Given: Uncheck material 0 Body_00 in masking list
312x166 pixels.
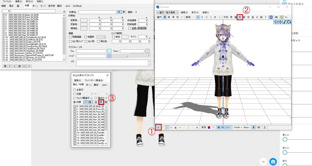Looking at the screenshot, I should tap(75, 107).
